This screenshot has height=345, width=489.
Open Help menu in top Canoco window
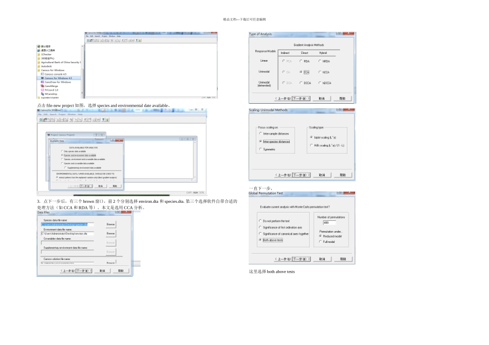point(118,36)
